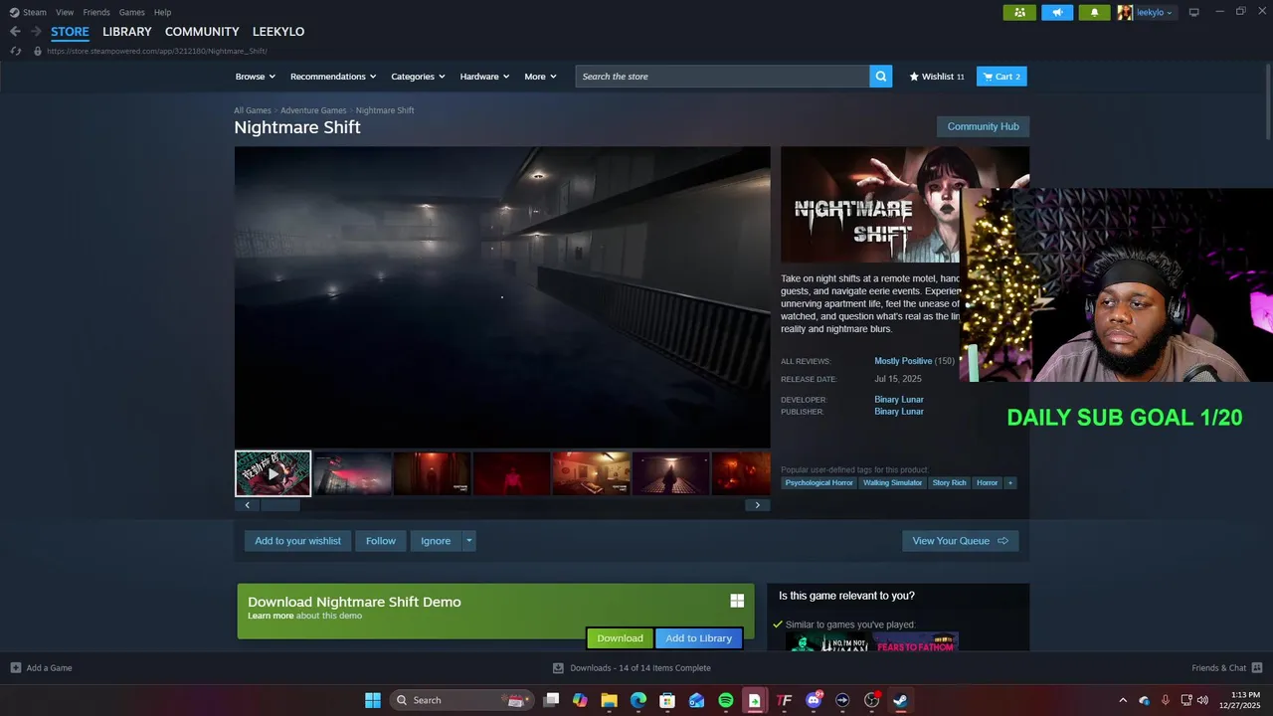This screenshot has height=716, width=1273.
Task: Open Friends & Chat panel
Action: [1226, 668]
